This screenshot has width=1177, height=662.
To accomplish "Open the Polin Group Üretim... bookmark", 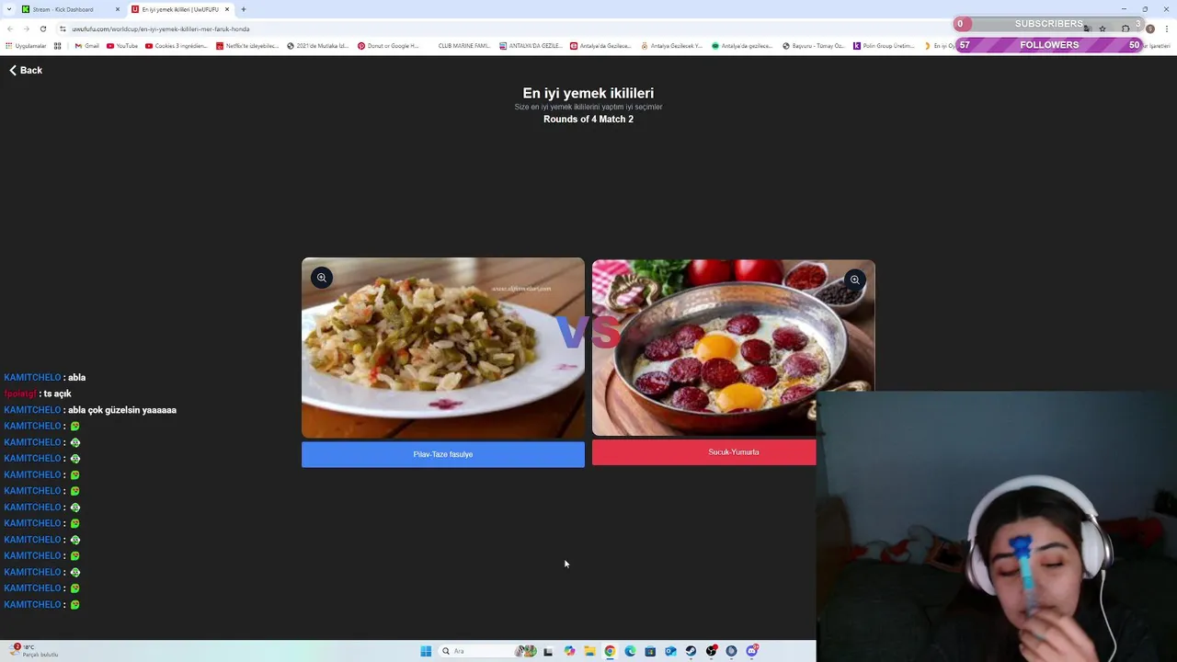I will pos(885,45).
